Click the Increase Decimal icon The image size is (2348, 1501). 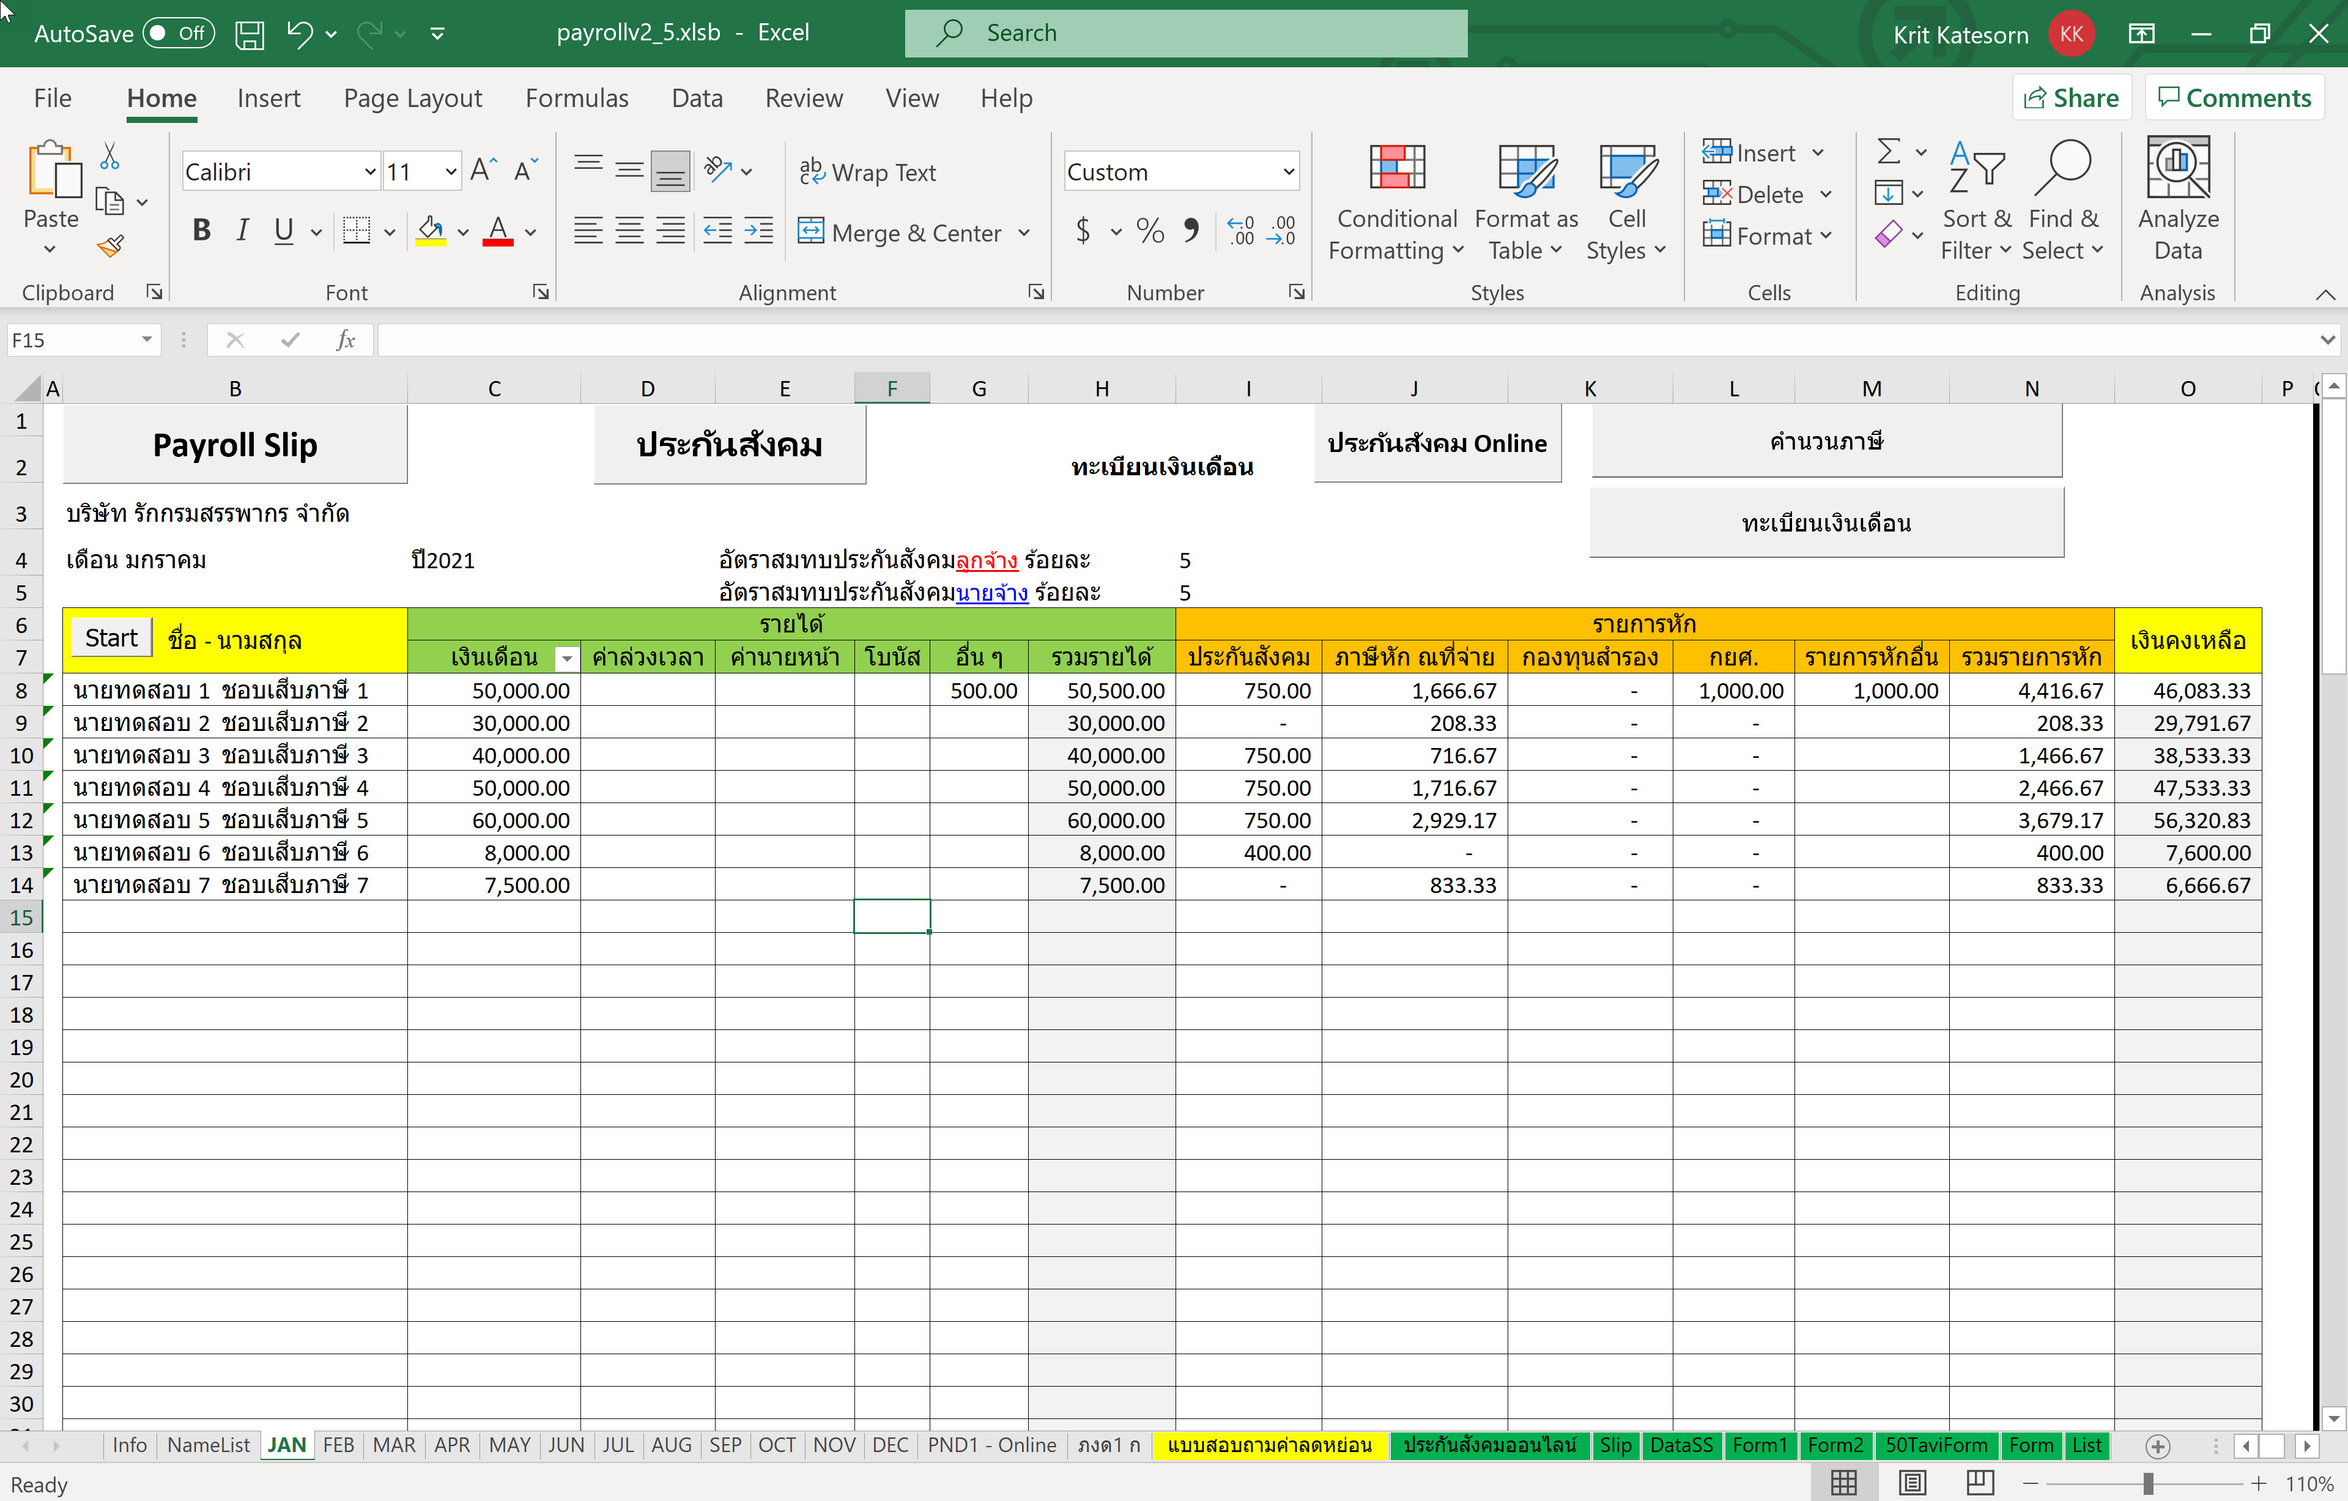[x=1240, y=231]
